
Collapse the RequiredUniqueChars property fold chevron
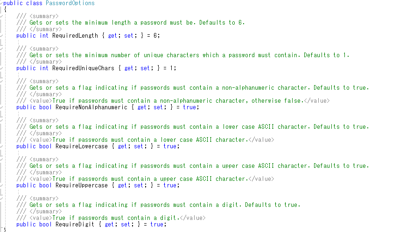click(1, 68)
